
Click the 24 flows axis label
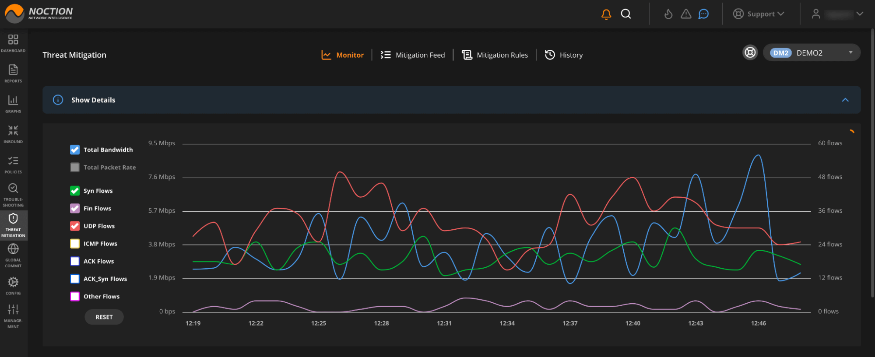[x=830, y=244]
